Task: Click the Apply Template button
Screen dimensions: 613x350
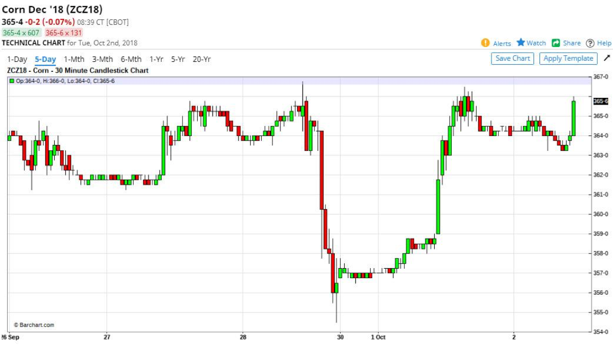Action: 568,59
